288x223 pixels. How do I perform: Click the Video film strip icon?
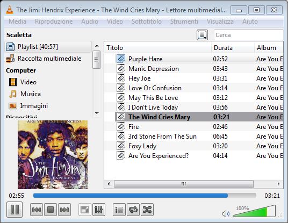[13, 82]
